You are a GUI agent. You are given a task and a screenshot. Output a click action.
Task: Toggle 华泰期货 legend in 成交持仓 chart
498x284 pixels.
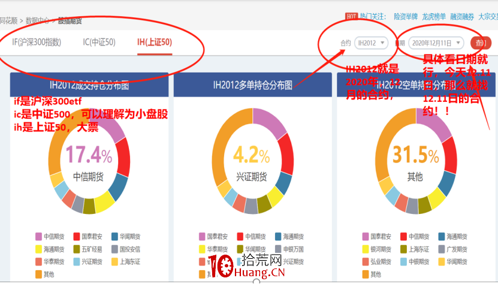(x=50, y=262)
